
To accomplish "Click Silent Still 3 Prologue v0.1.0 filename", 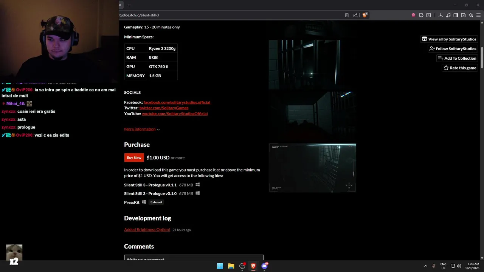I will (150, 193).
